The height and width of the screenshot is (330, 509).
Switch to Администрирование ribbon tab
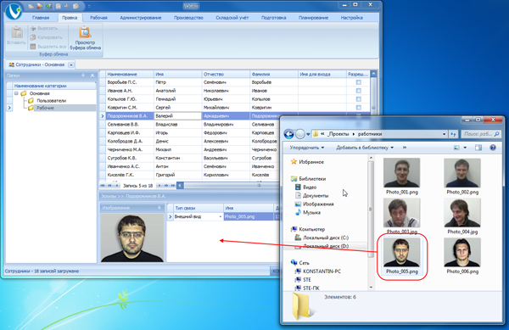141,18
